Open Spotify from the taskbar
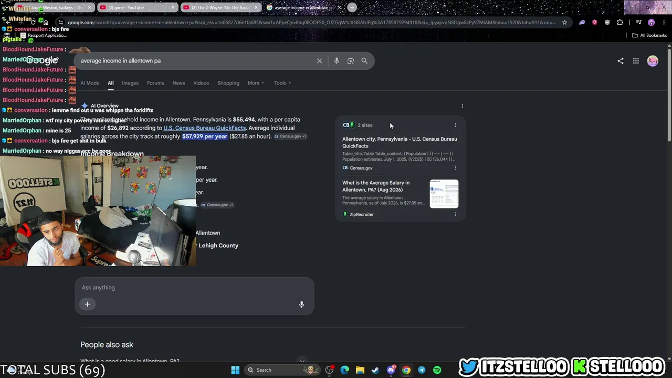The height and width of the screenshot is (378, 672). (x=437, y=370)
